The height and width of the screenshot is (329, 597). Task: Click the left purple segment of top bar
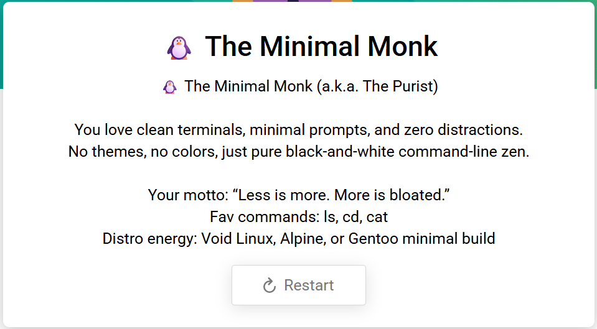pyautogui.click(x=270, y=1)
